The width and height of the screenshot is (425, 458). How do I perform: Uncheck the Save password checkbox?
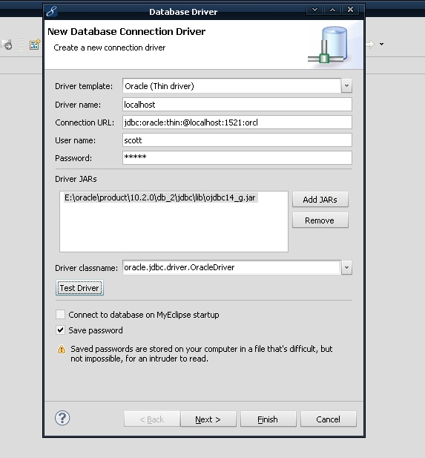60,330
